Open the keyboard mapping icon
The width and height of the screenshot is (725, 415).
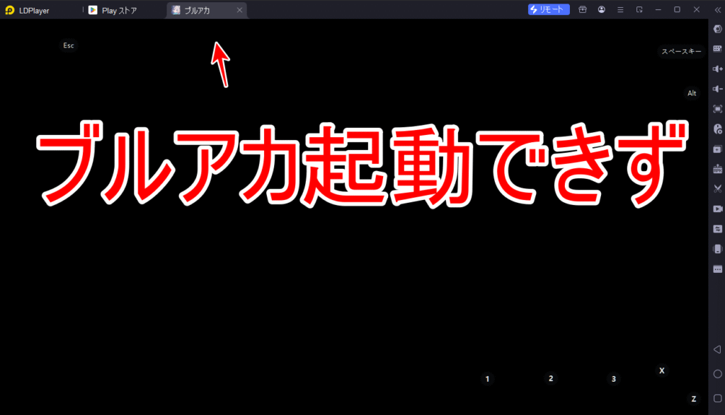coord(718,49)
